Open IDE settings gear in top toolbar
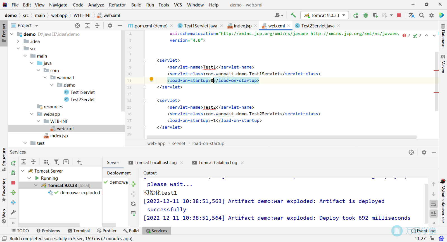The height and width of the screenshot is (242, 447). pyautogui.click(x=432, y=15)
